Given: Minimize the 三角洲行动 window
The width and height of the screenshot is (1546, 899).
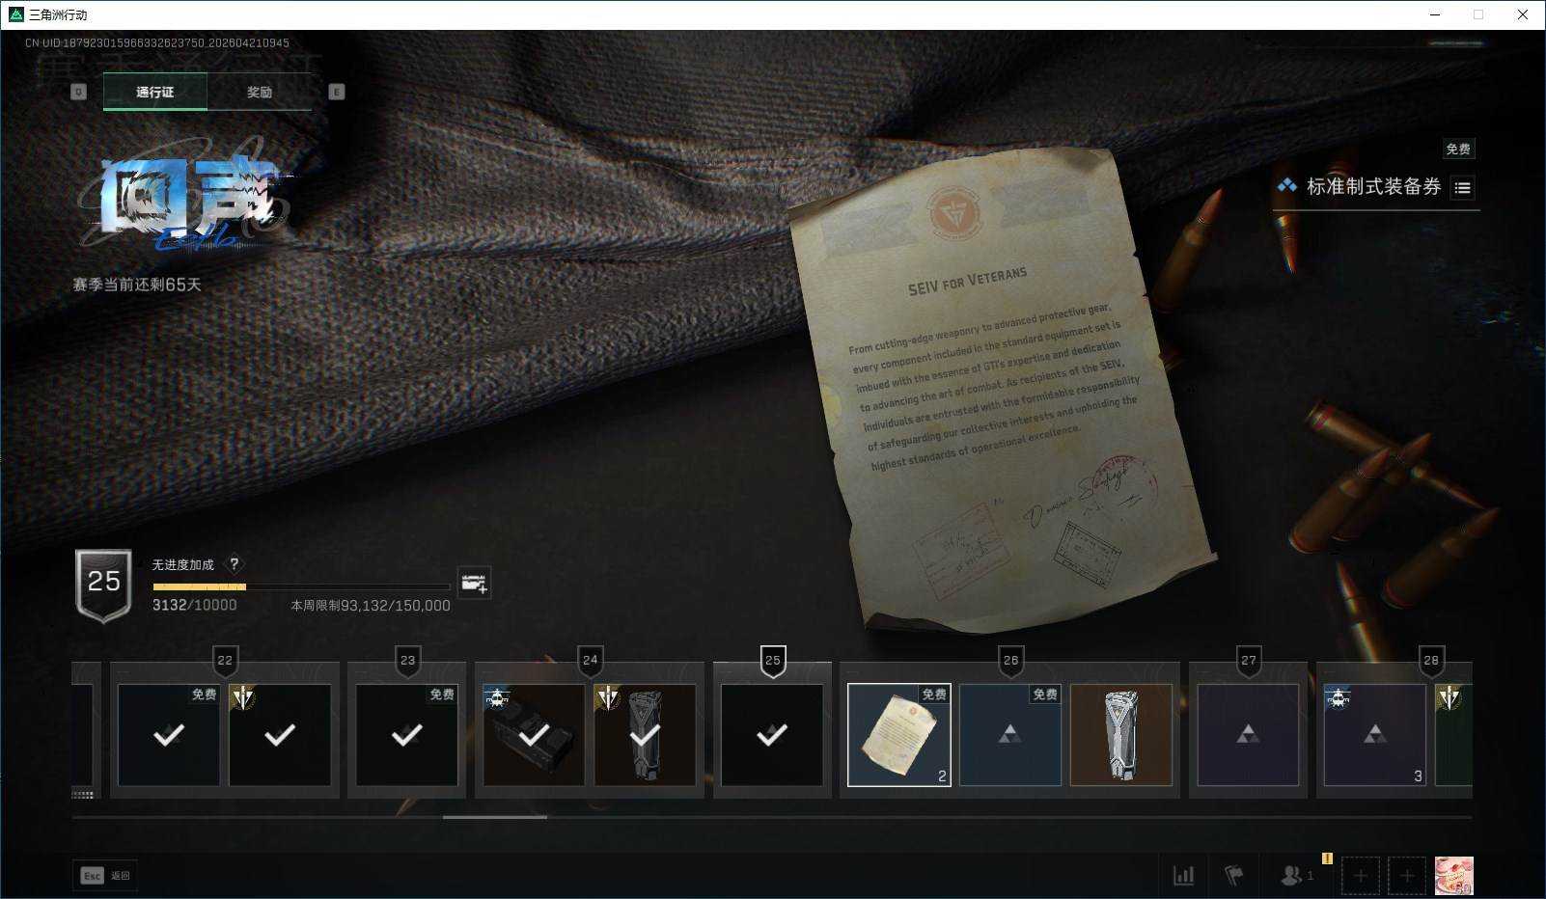Looking at the screenshot, I should click(1435, 14).
